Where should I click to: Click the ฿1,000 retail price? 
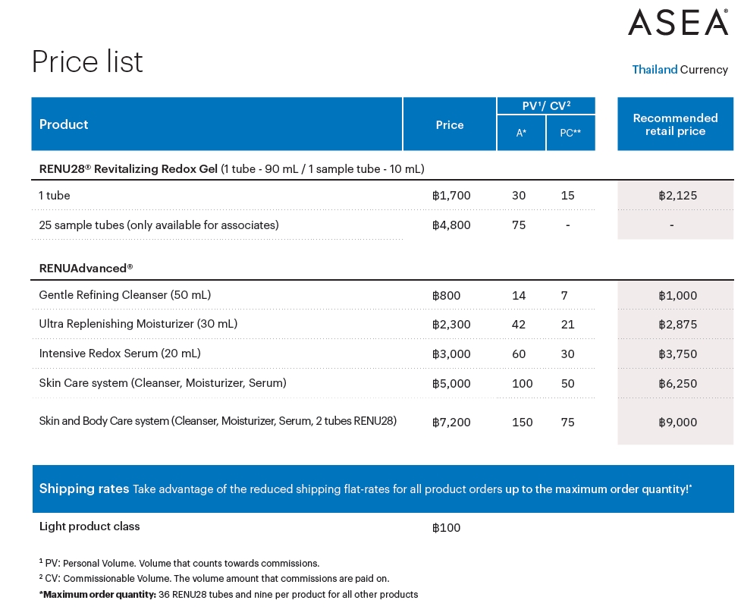(x=677, y=296)
